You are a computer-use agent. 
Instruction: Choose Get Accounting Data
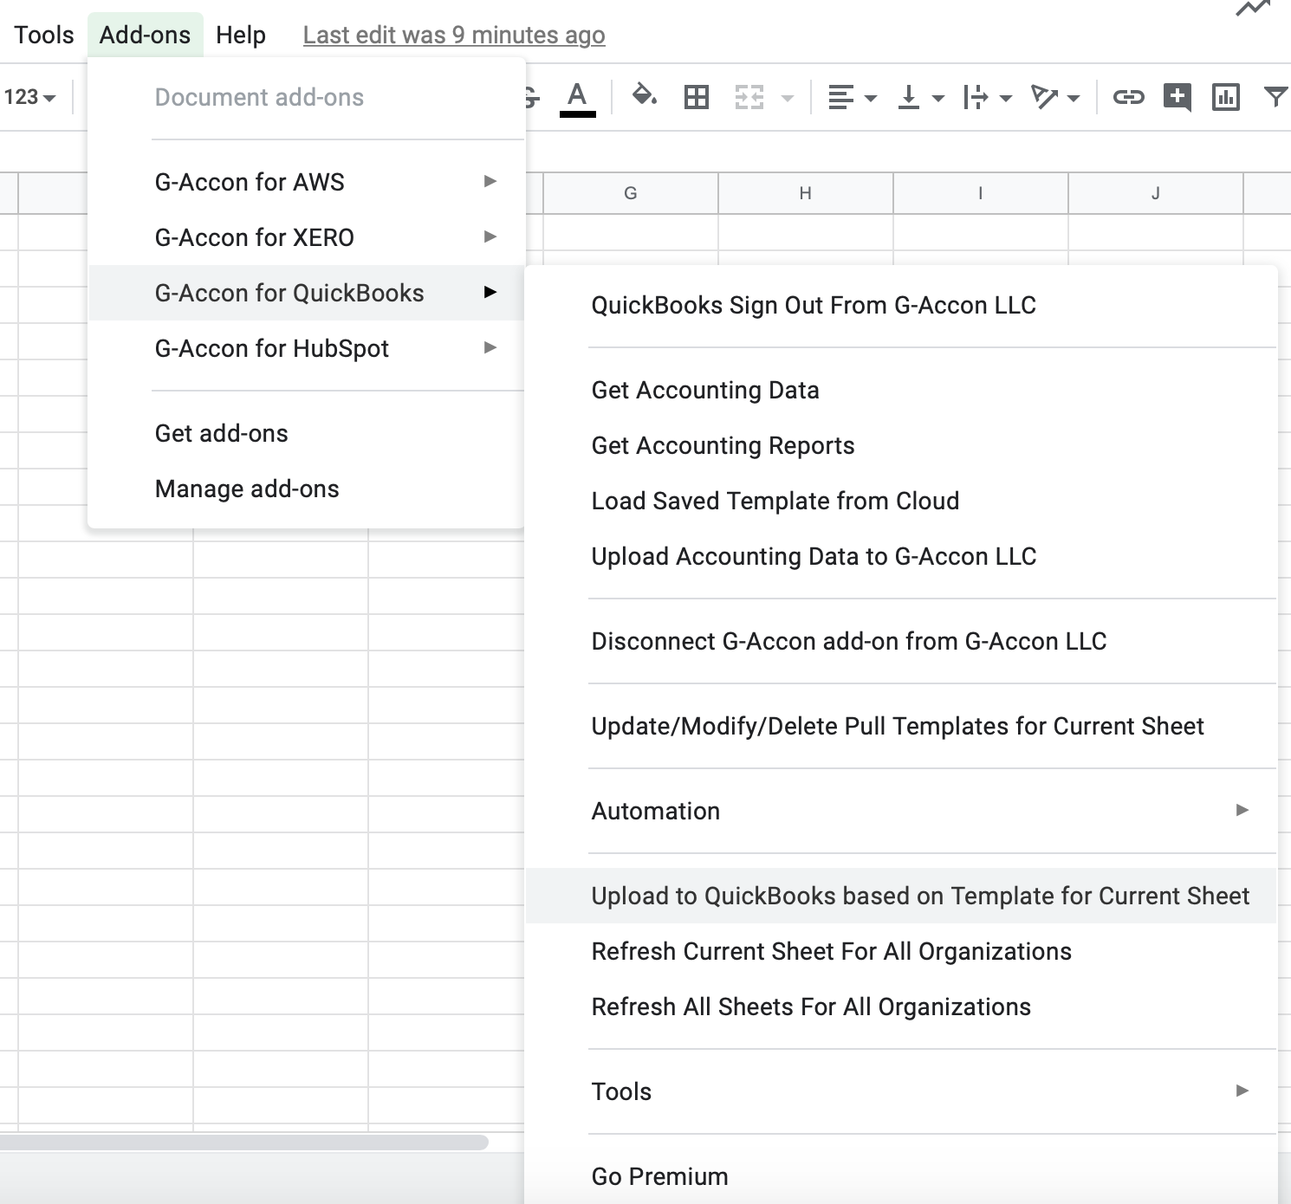pyautogui.click(x=901, y=390)
